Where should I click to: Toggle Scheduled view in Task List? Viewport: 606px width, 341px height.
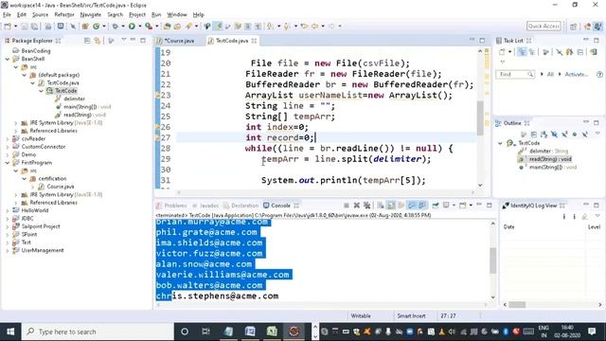[532, 52]
